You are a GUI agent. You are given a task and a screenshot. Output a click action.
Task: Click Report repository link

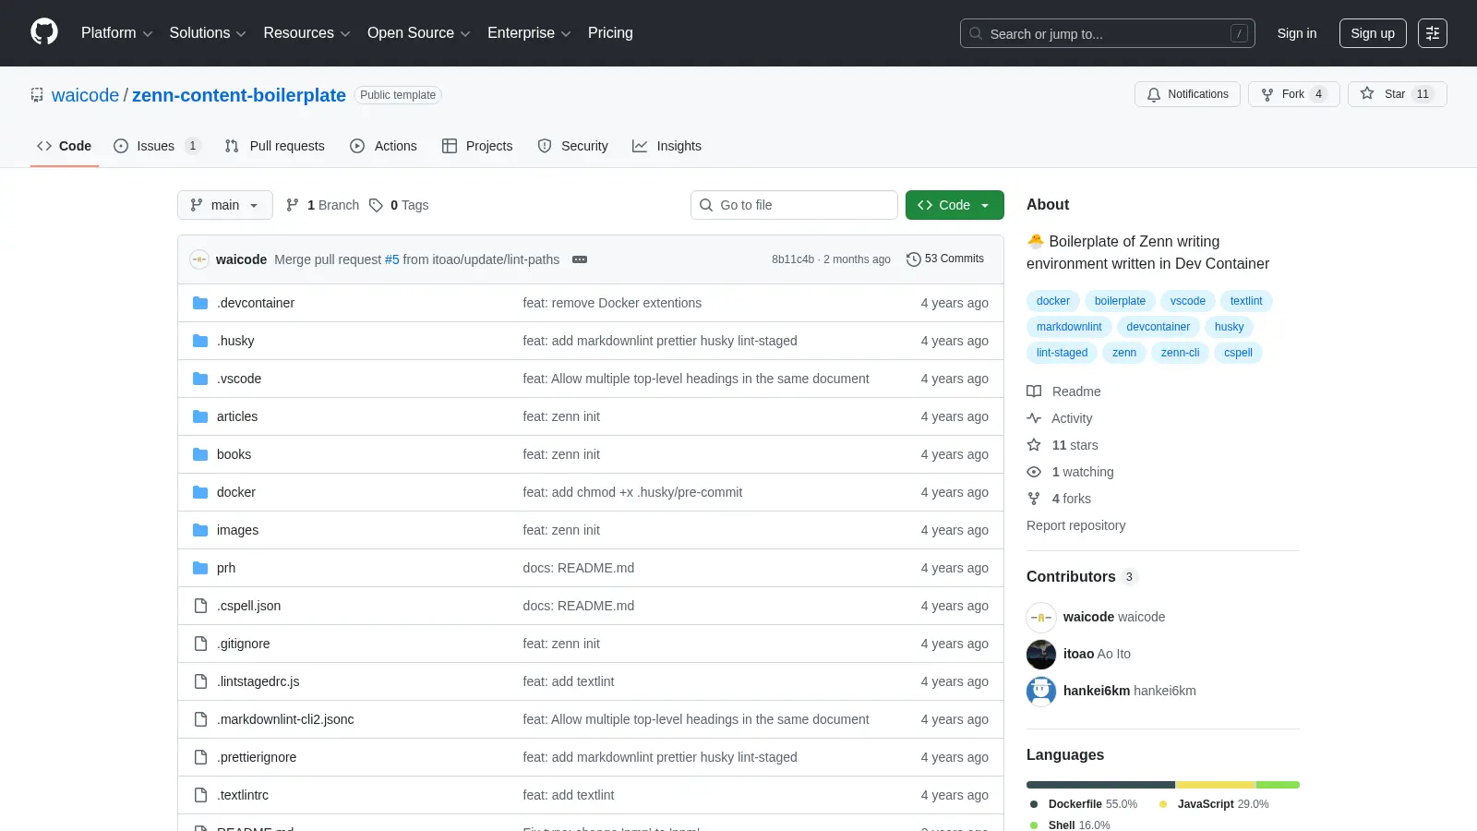tap(1075, 525)
